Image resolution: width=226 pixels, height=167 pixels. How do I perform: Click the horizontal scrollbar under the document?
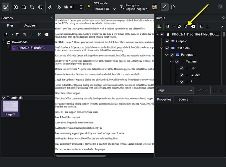81,156
